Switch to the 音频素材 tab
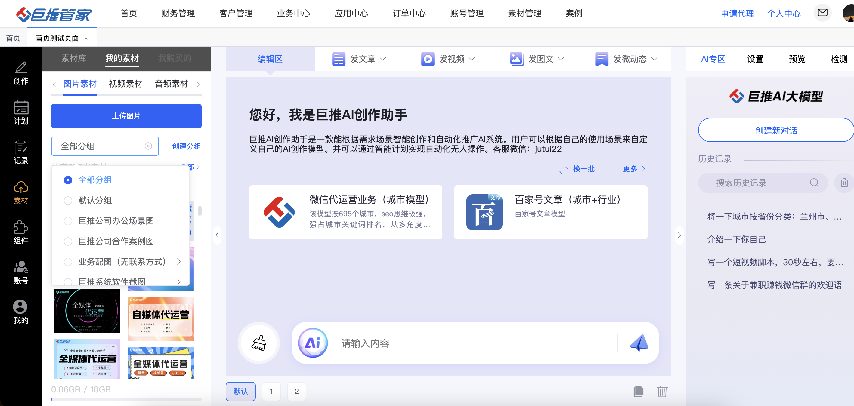 point(172,84)
